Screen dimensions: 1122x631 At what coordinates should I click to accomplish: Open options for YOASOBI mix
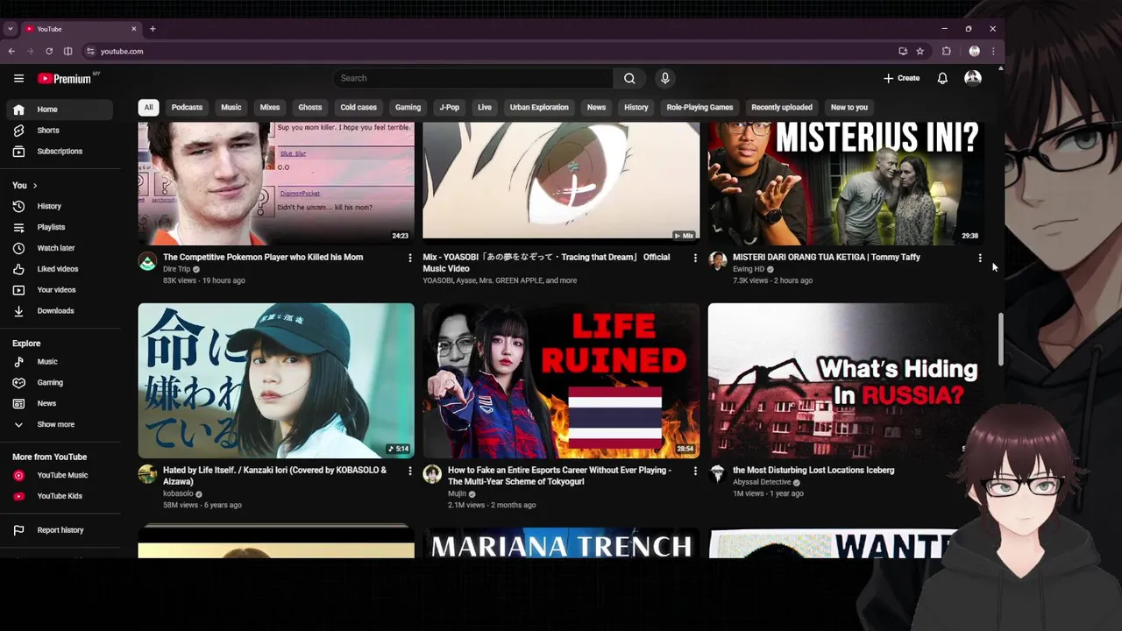click(695, 258)
